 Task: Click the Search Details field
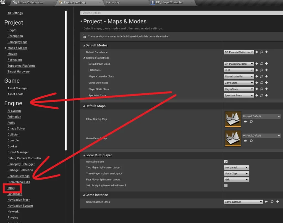tap(181, 13)
